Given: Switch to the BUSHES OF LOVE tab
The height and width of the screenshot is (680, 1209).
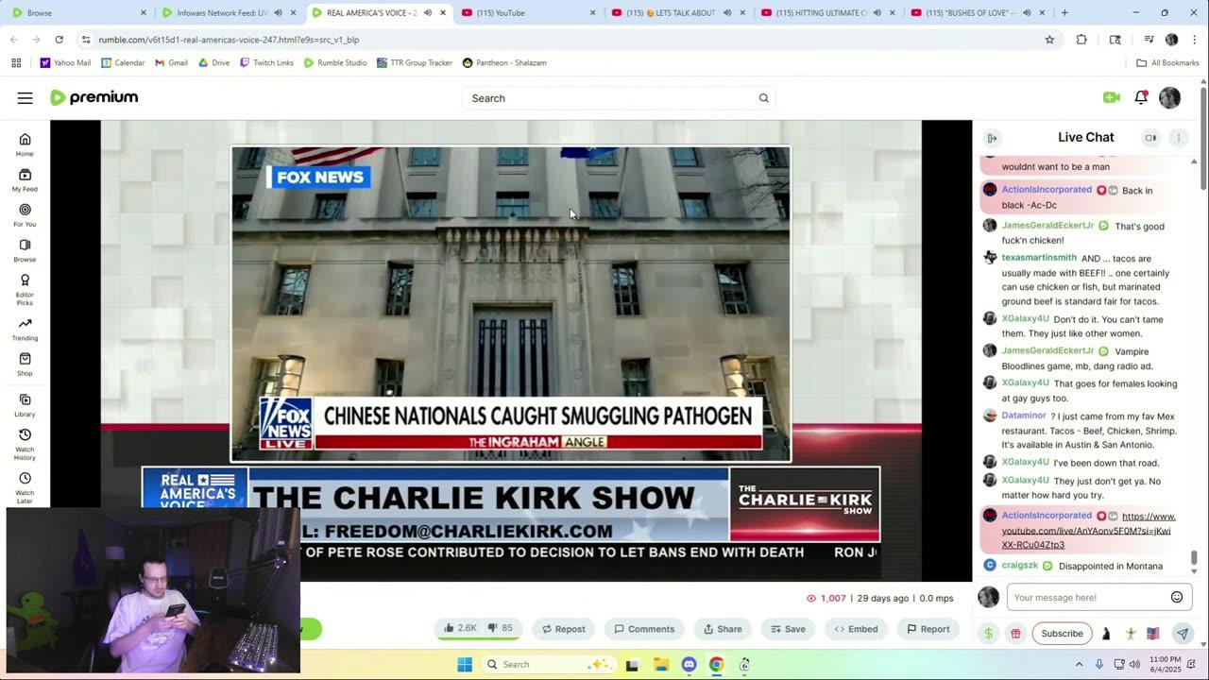Looking at the screenshot, I should pos(977,13).
